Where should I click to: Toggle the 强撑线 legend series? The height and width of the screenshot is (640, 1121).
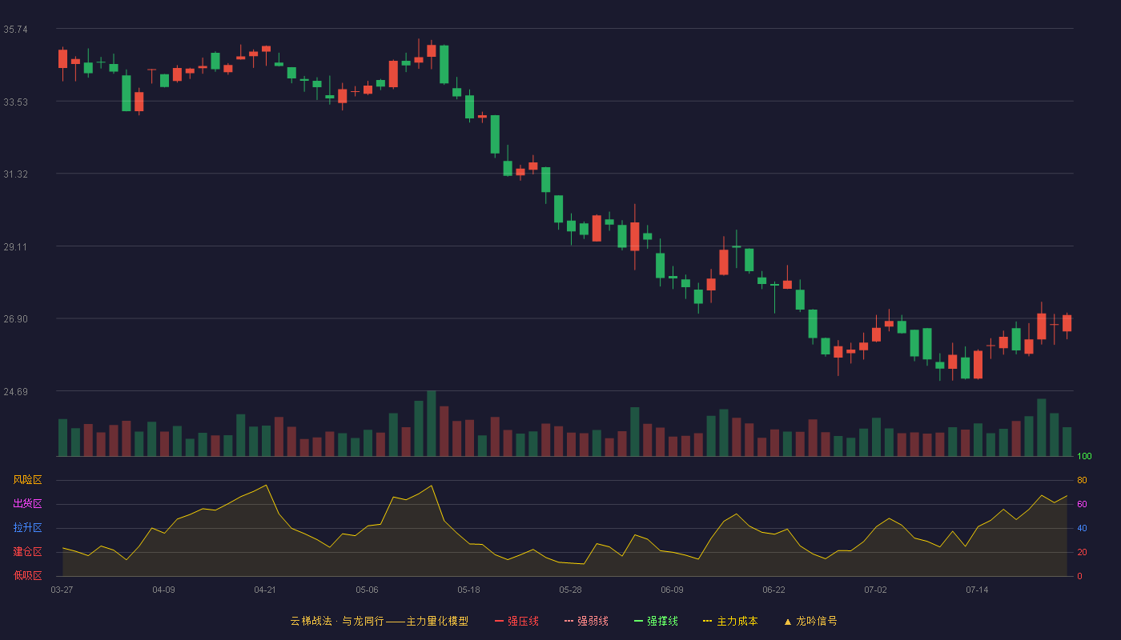pyautogui.click(x=656, y=621)
